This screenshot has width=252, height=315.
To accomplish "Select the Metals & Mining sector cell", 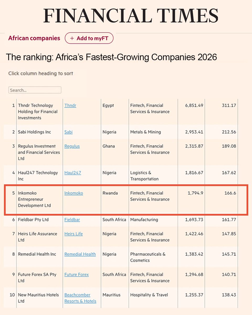I will tap(145, 132).
